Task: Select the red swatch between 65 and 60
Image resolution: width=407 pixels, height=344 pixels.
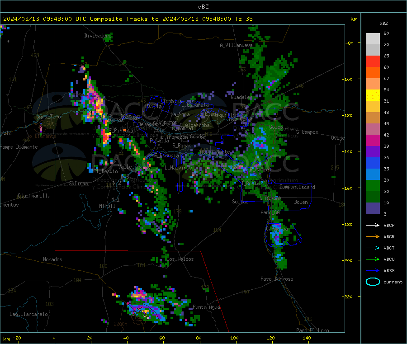Action: [373, 61]
